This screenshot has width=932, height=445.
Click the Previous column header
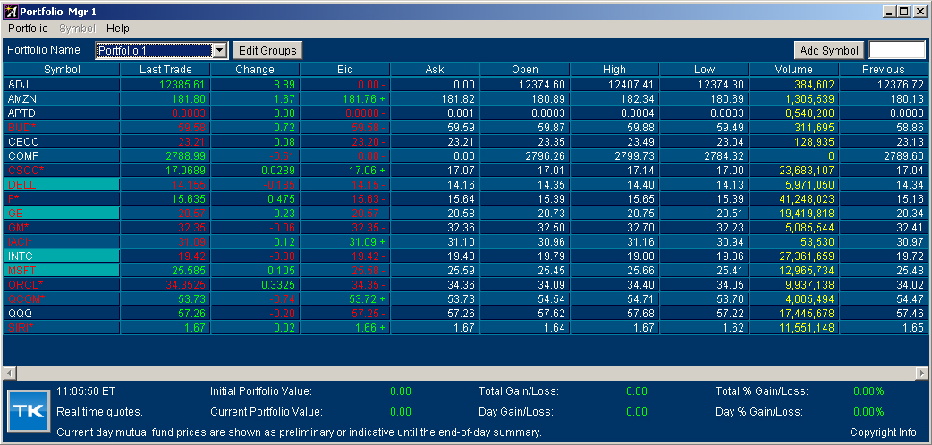point(885,70)
